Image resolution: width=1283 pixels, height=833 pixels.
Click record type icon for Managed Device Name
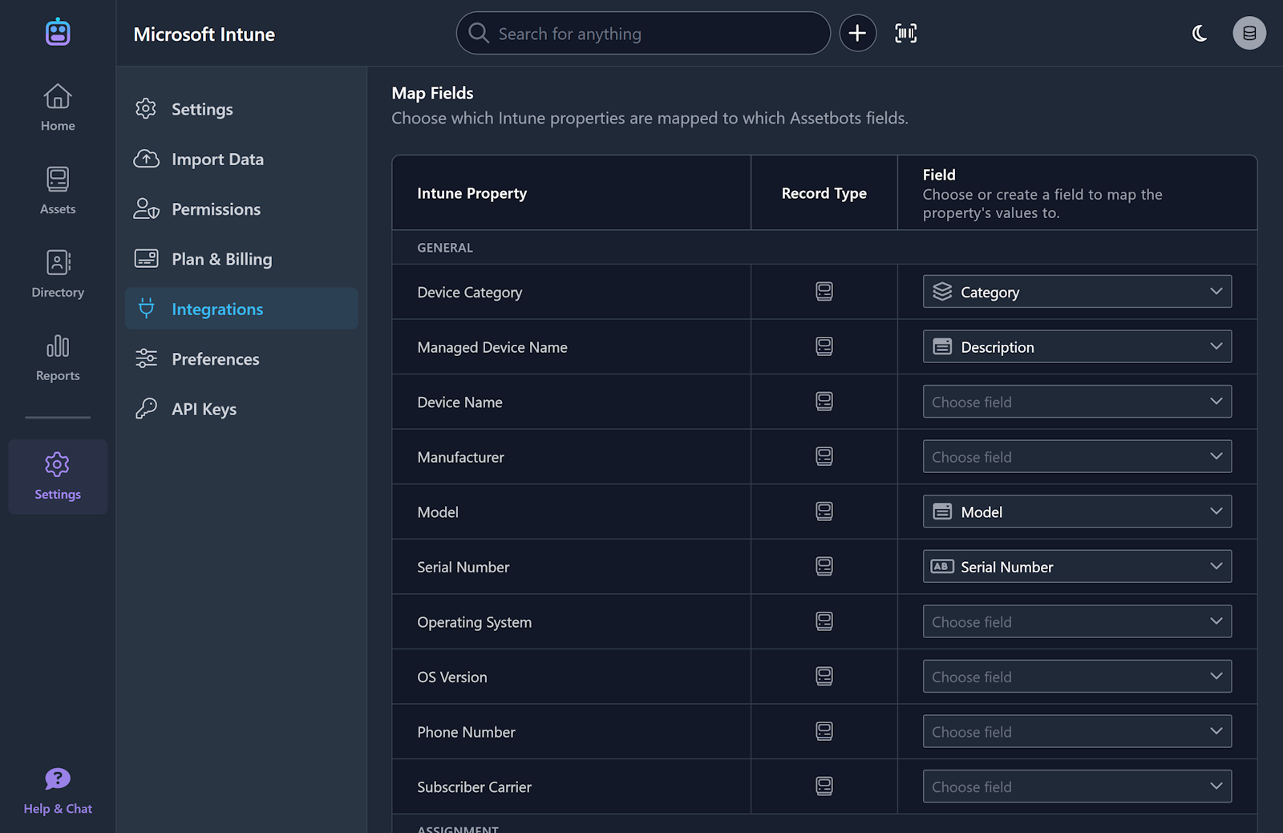tap(824, 346)
